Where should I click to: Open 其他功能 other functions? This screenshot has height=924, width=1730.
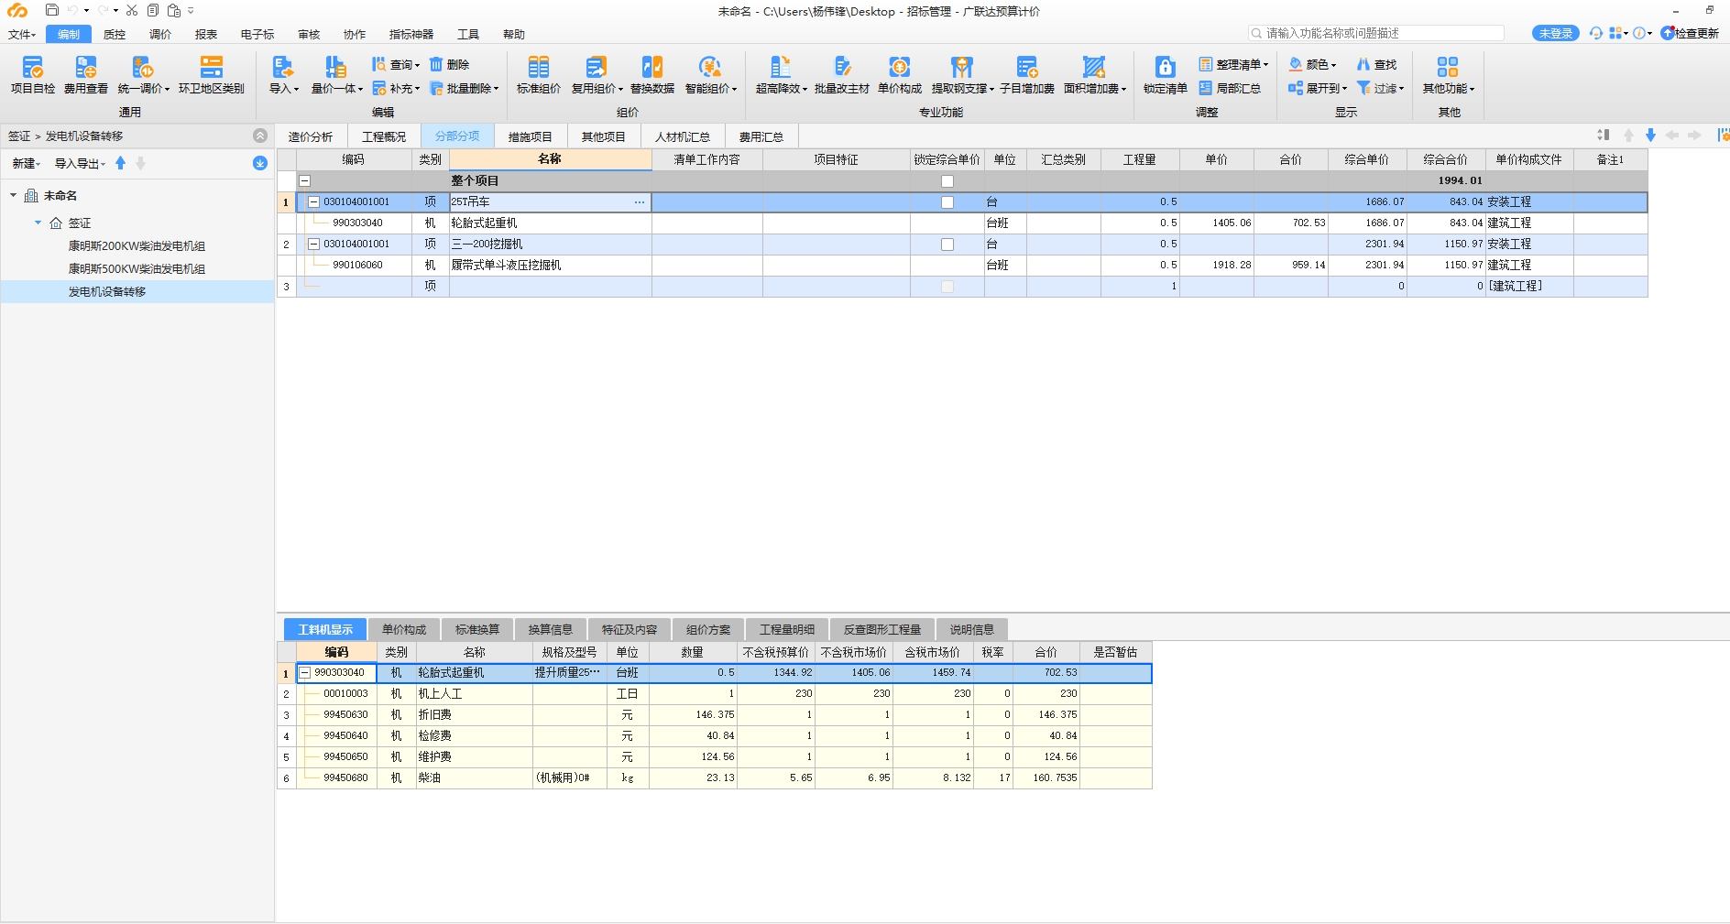[1448, 74]
